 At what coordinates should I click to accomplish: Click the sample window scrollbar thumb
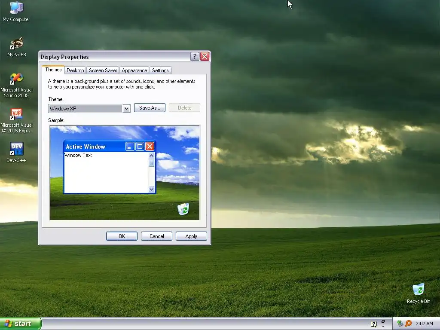pyautogui.click(x=152, y=163)
